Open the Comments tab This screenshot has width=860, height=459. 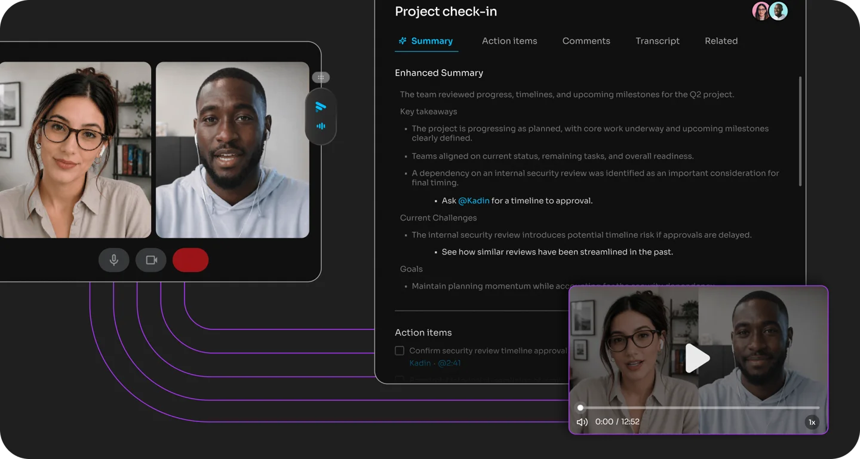[586, 41]
